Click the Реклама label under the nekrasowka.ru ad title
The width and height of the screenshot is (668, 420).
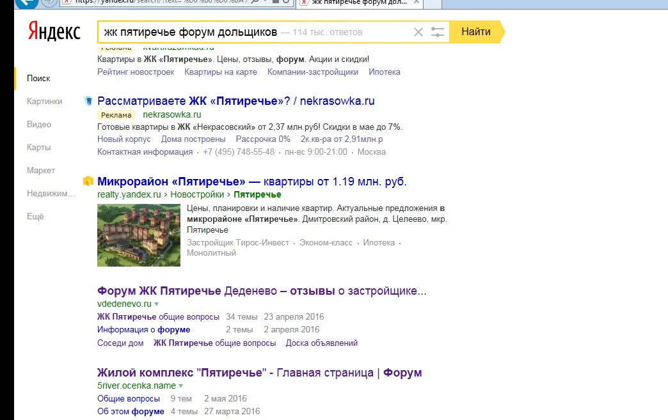tap(116, 115)
